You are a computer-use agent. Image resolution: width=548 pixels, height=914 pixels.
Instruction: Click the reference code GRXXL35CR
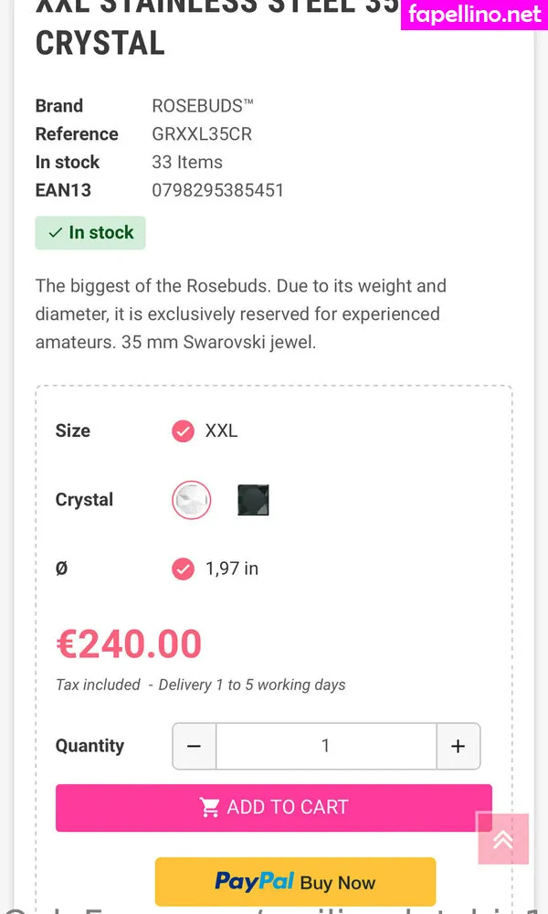(202, 134)
